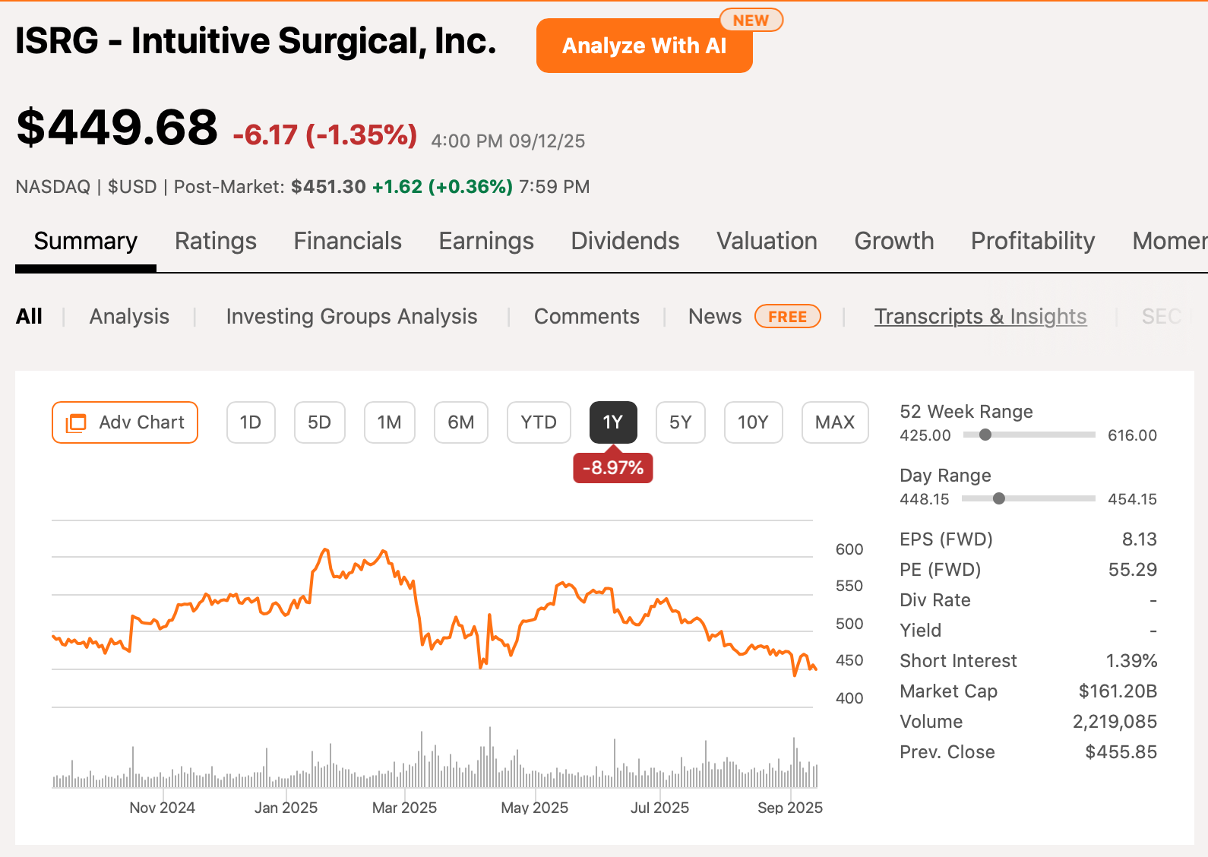The image size is (1208, 857).
Task: Click the price chart line near Mar 2025
Action: [x=403, y=577]
